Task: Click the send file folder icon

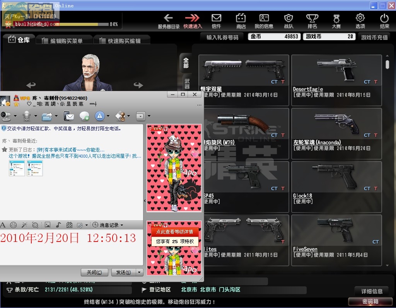Action: pyautogui.click(x=47, y=116)
